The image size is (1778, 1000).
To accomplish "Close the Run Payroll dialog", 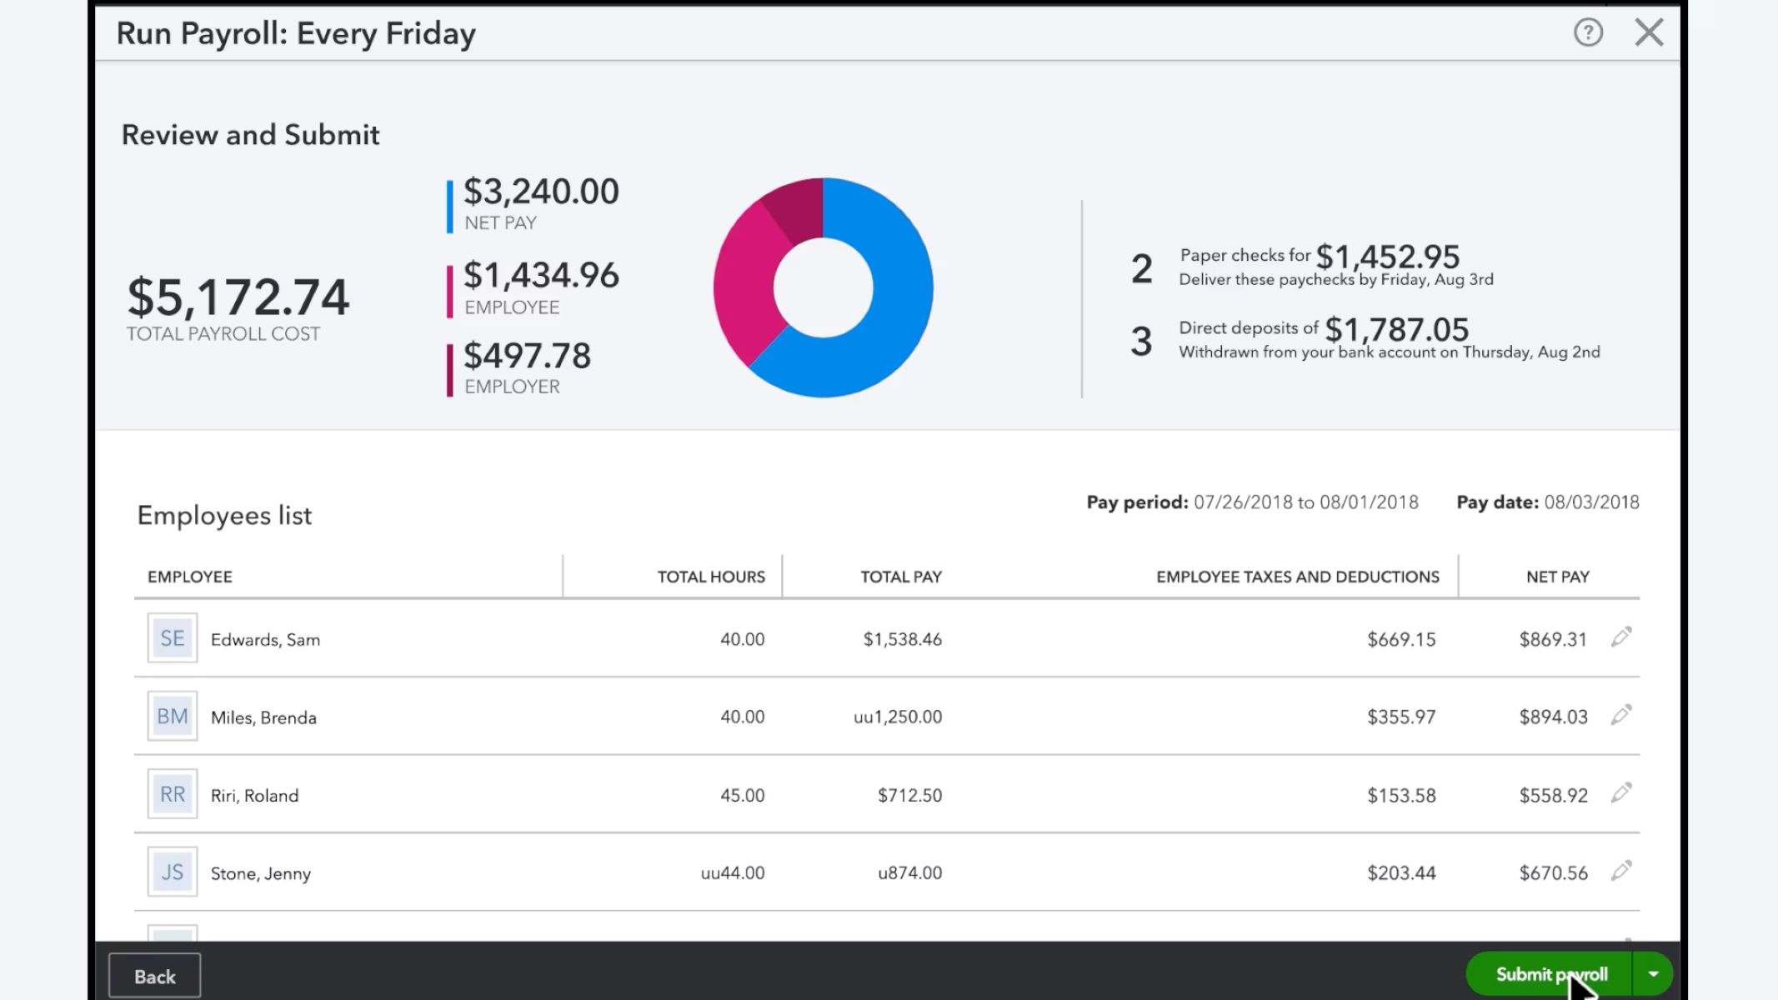I will [x=1649, y=33].
